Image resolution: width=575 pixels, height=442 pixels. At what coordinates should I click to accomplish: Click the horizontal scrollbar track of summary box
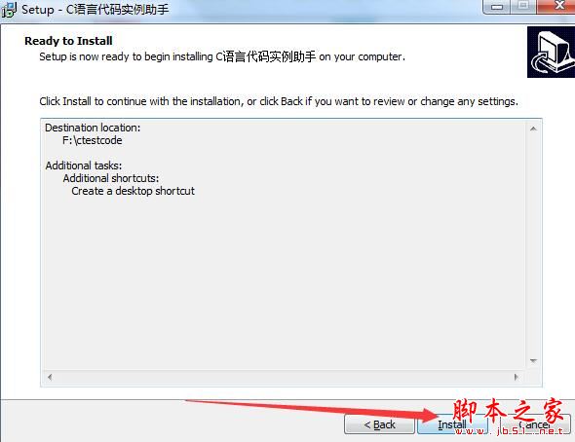283,377
